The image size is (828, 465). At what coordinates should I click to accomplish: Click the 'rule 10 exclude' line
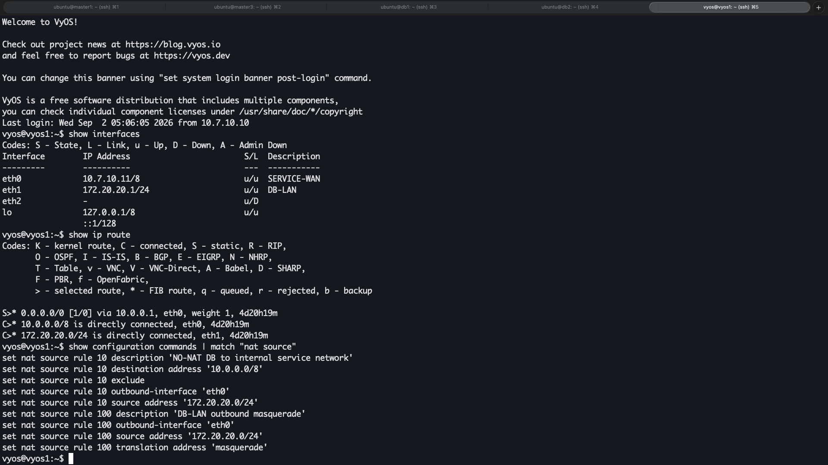click(x=73, y=380)
